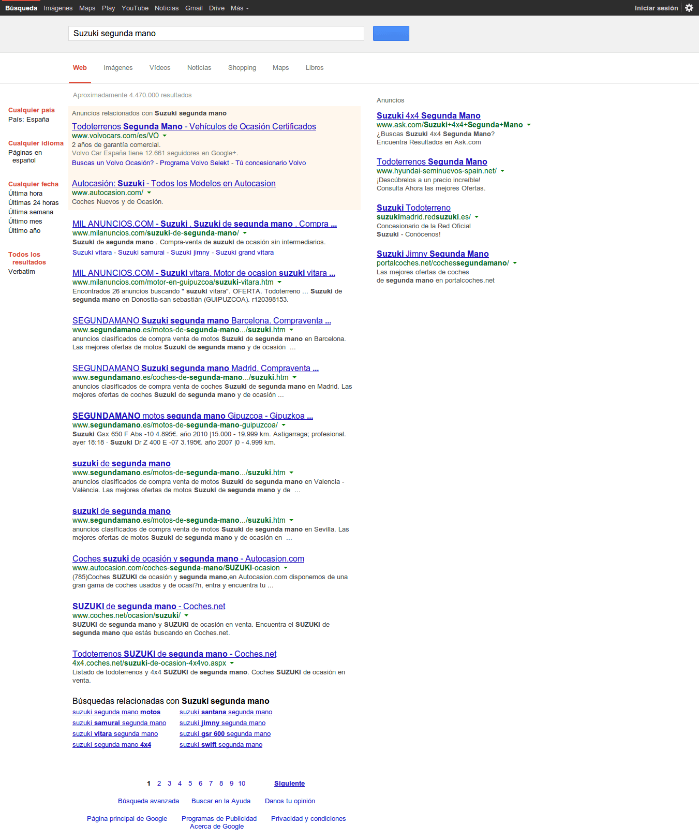The height and width of the screenshot is (840, 699).
Task: Switch to the Imágenes results tab
Action: click(118, 68)
